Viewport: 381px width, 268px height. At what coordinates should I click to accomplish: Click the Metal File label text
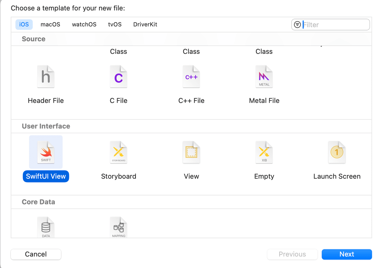coord(264,101)
